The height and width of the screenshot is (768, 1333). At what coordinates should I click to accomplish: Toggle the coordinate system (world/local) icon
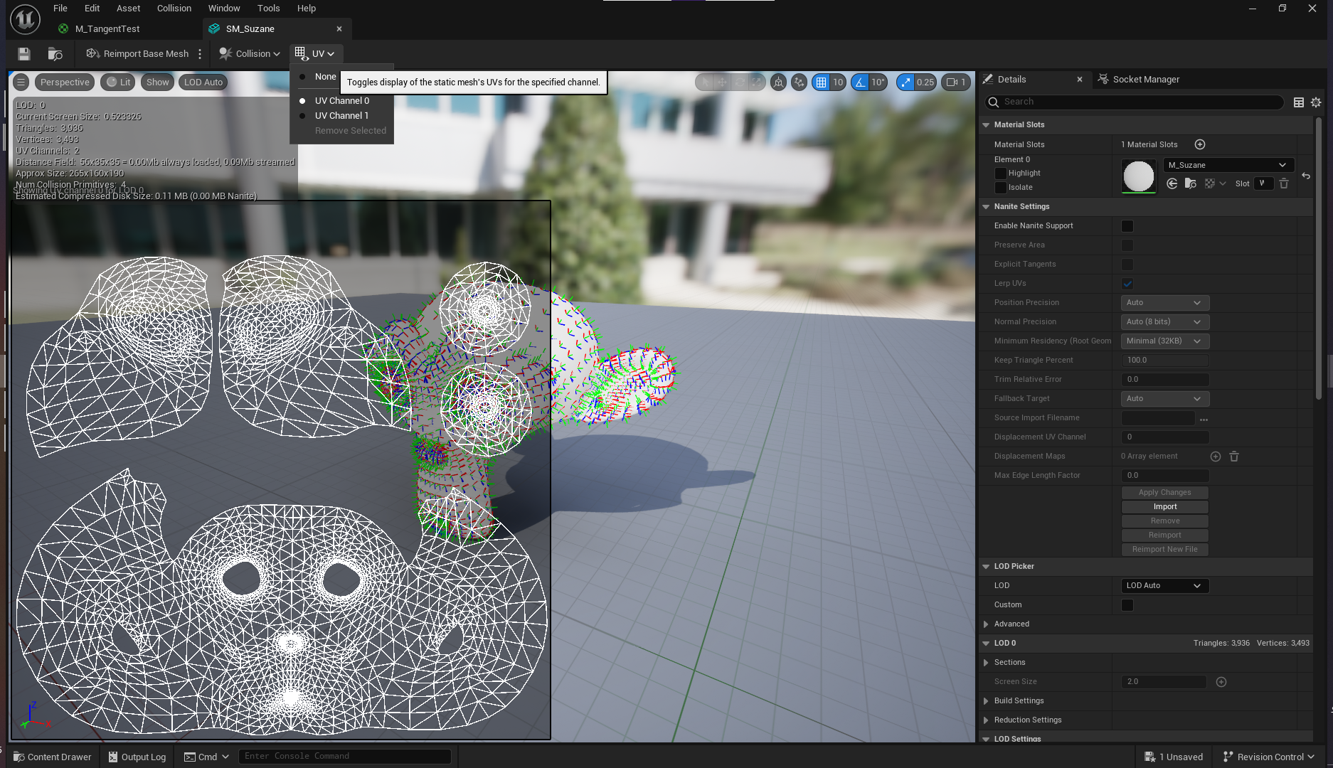tap(779, 82)
